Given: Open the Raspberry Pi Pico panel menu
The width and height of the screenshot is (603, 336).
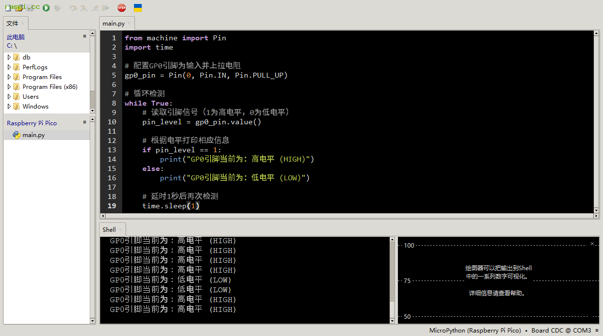Looking at the screenshot, I should click(x=84, y=122).
